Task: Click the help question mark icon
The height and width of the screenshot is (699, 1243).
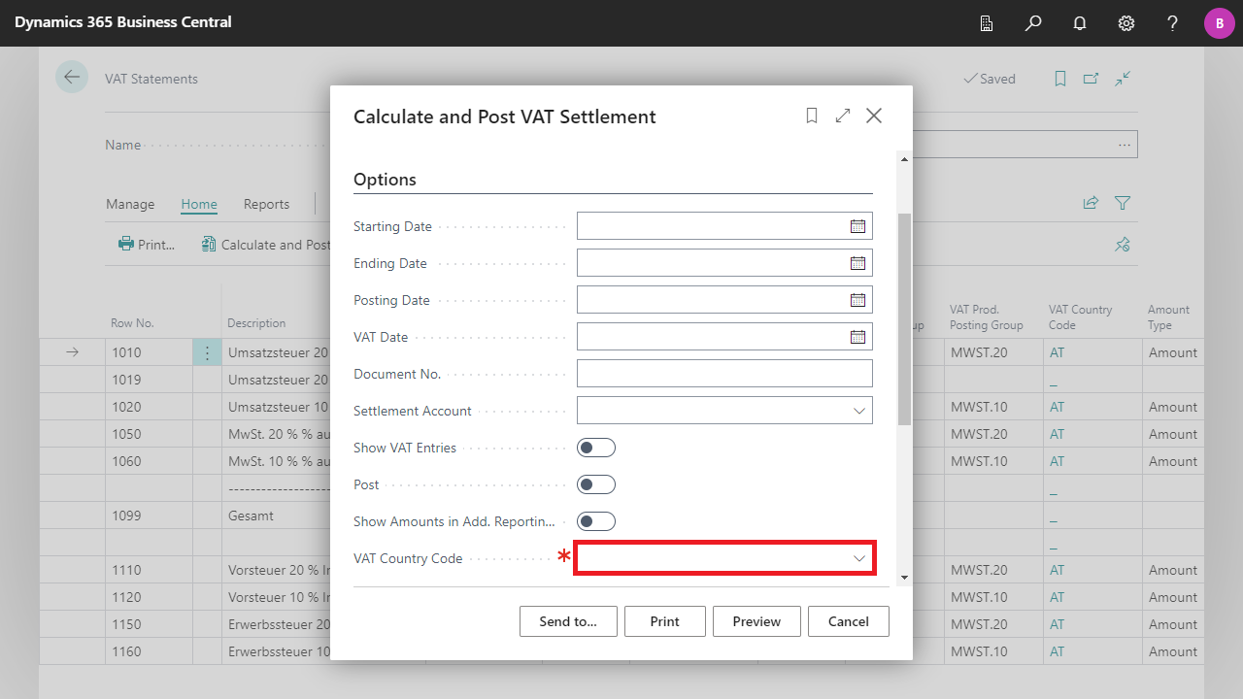Action: (1173, 23)
